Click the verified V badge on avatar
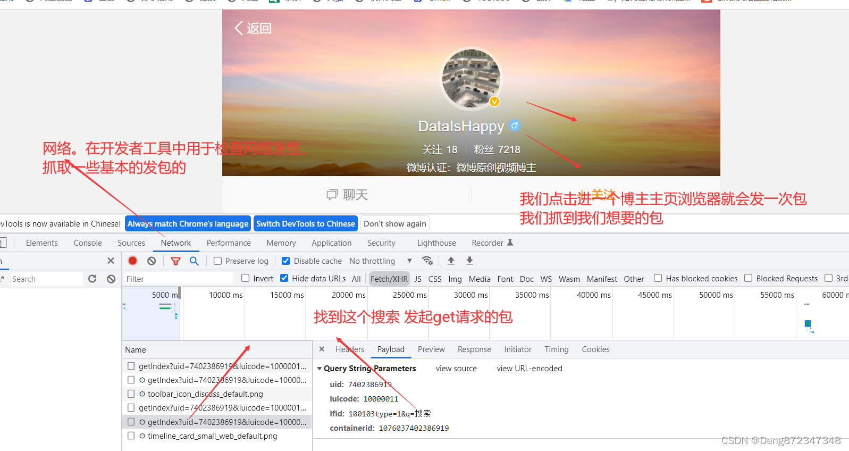The height and width of the screenshot is (451, 849). (494, 102)
